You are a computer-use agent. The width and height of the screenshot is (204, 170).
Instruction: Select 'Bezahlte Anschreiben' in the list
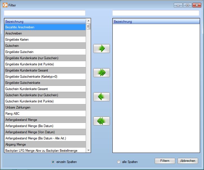coord(45,27)
